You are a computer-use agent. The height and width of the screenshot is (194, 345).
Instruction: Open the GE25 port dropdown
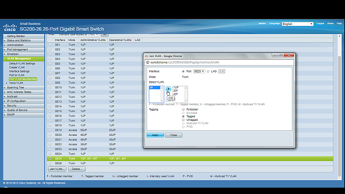point(199,71)
